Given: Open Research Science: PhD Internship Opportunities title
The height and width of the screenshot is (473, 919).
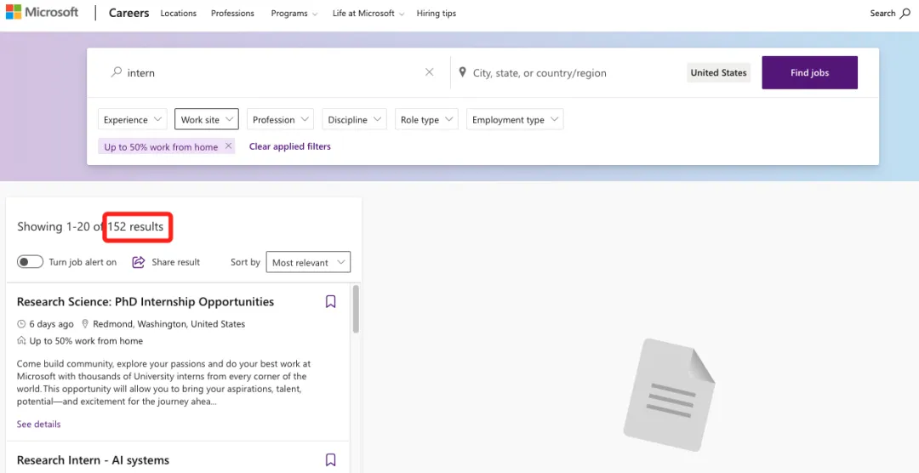Looking at the screenshot, I should point(146,302).
